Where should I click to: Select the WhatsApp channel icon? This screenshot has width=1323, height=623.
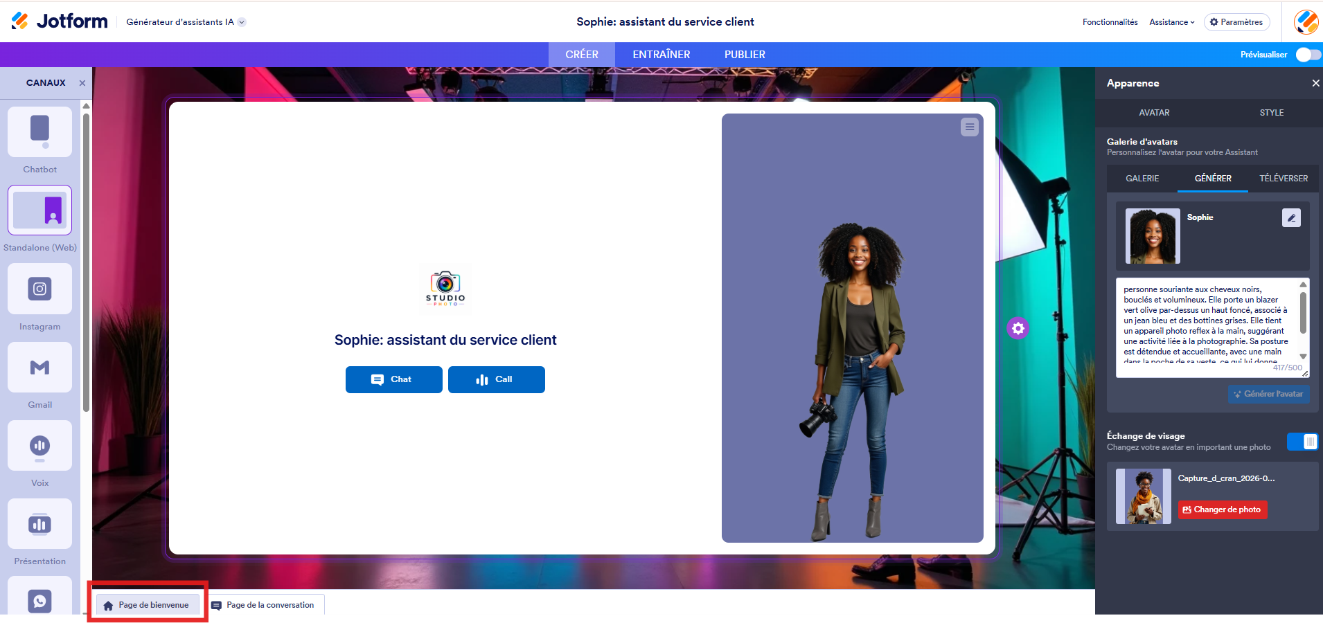(39, 597)
